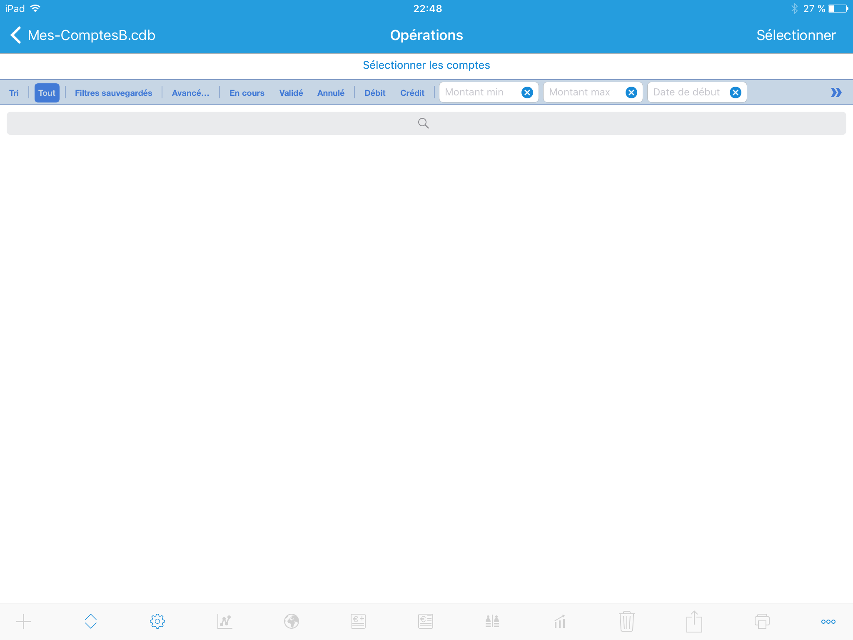Image resolution: width=853 pixels, height=640 pixels.
Task: Open the three-dots more options icon
Action: (828, 622)
